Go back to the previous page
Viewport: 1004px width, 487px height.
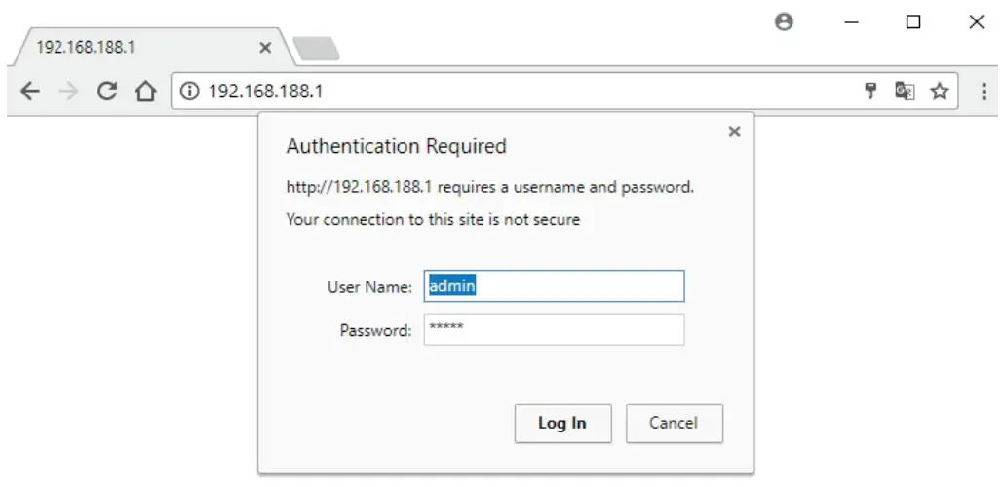click(30, 92)
